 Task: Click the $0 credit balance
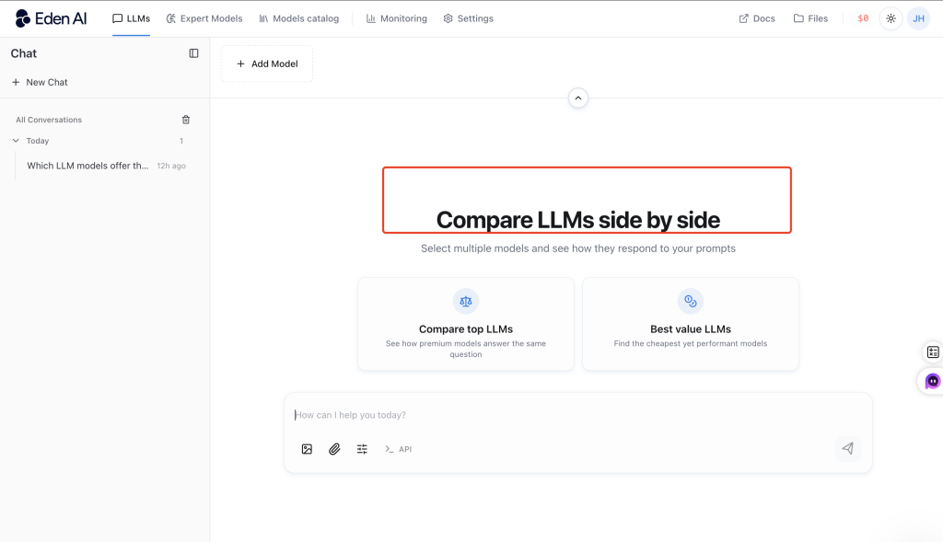[863, 18]
